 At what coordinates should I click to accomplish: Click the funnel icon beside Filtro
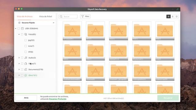[82, 16]
